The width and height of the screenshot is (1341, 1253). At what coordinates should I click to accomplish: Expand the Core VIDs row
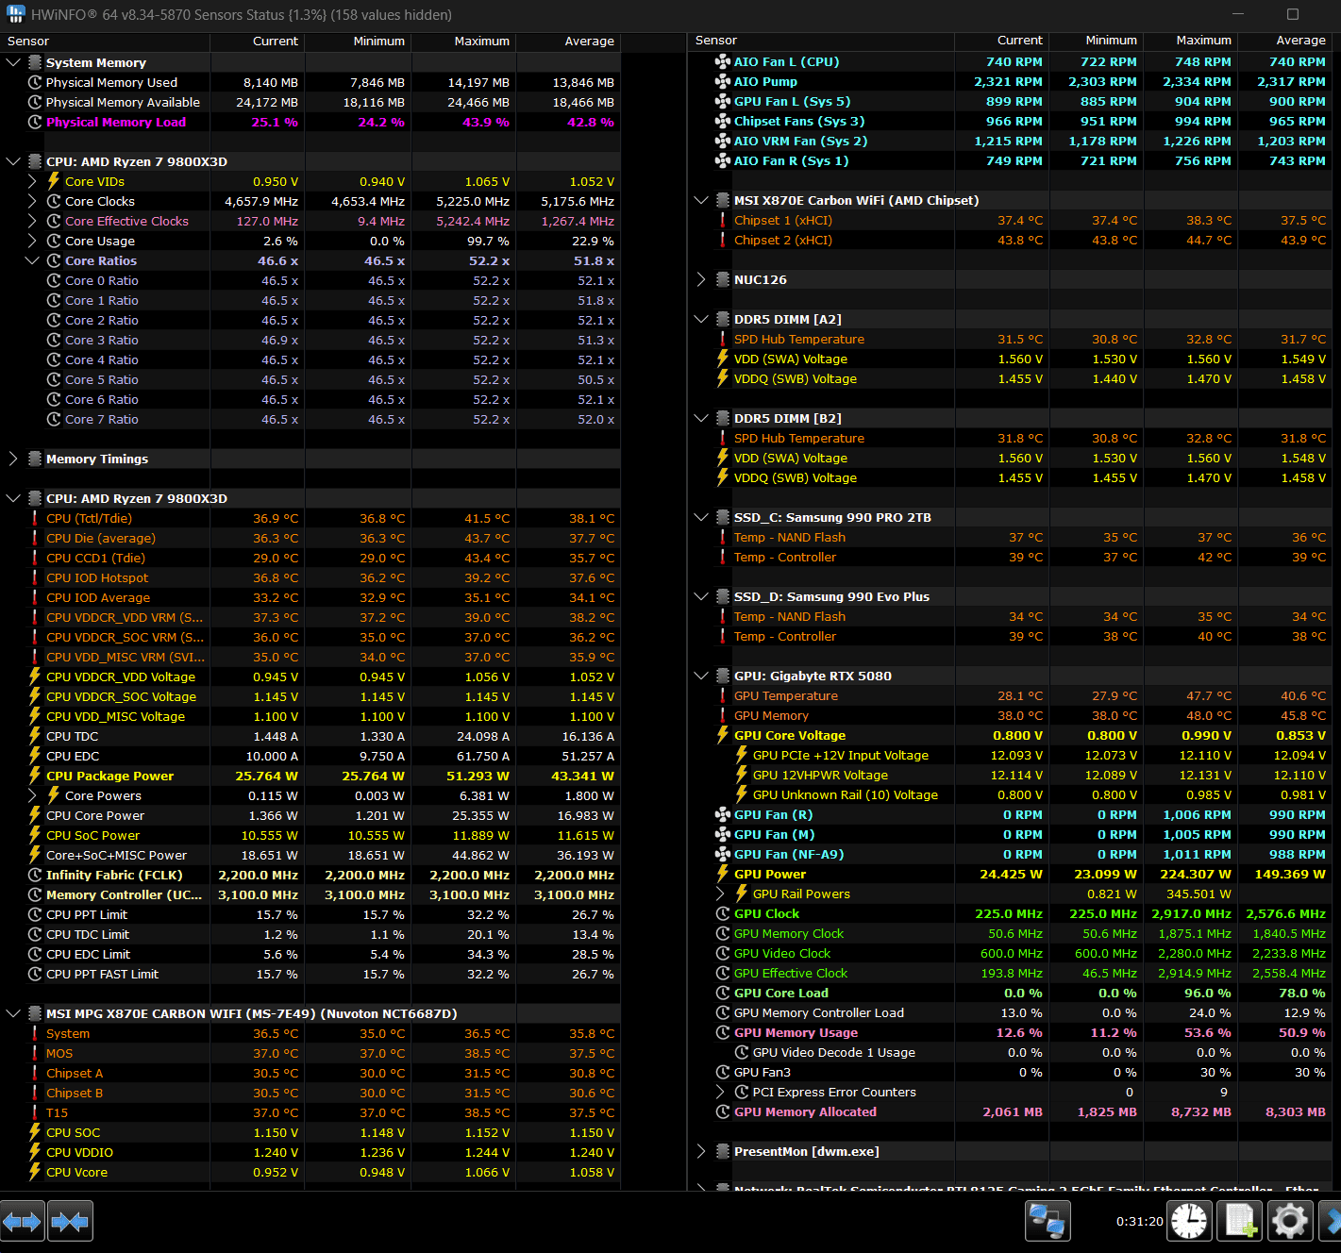pyautogui.click(x=32, y=182)
